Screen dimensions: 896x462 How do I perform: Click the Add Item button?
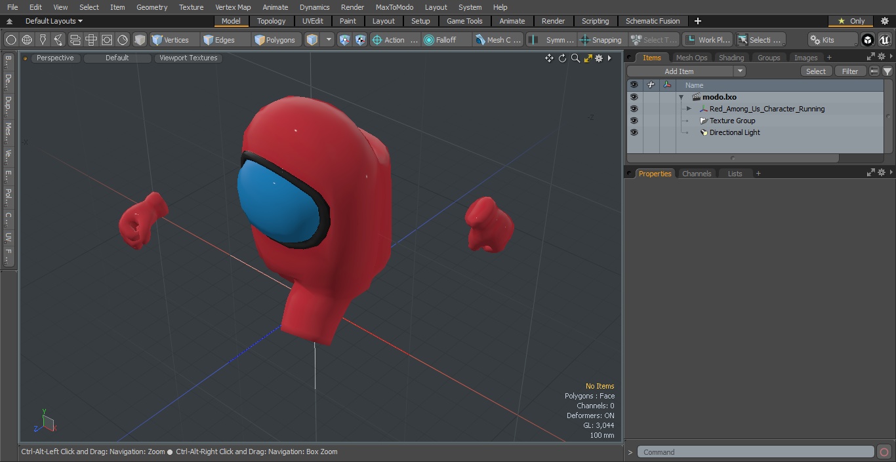[x=680, y=71]
